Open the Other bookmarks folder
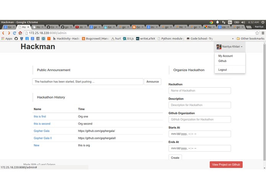 pyautogui.click(x=250, y=39)
